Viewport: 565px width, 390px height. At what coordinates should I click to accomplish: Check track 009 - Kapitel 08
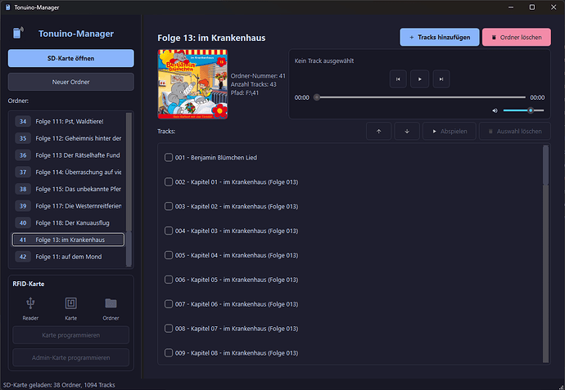[x=169, y=353]
